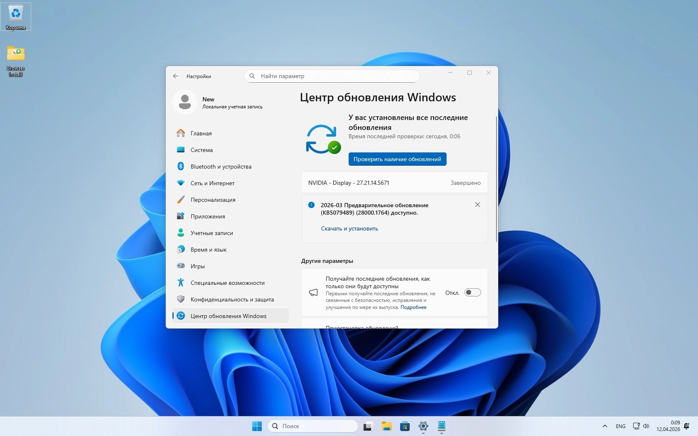
Task: Click the Система monitor icon
Action: (x=181, y=150)
